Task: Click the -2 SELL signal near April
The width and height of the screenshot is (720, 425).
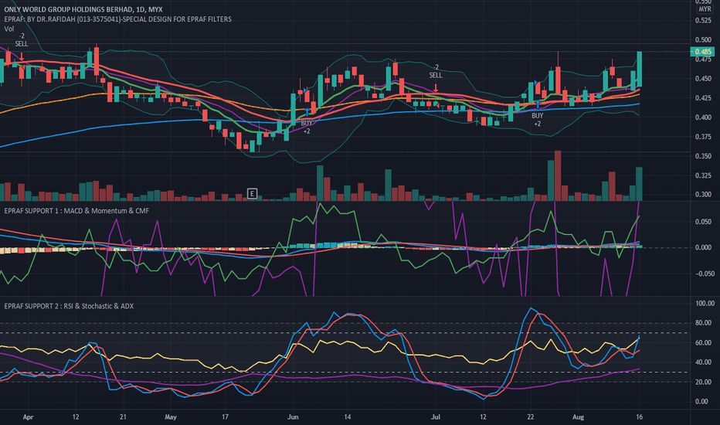Action: click(22, 40)
